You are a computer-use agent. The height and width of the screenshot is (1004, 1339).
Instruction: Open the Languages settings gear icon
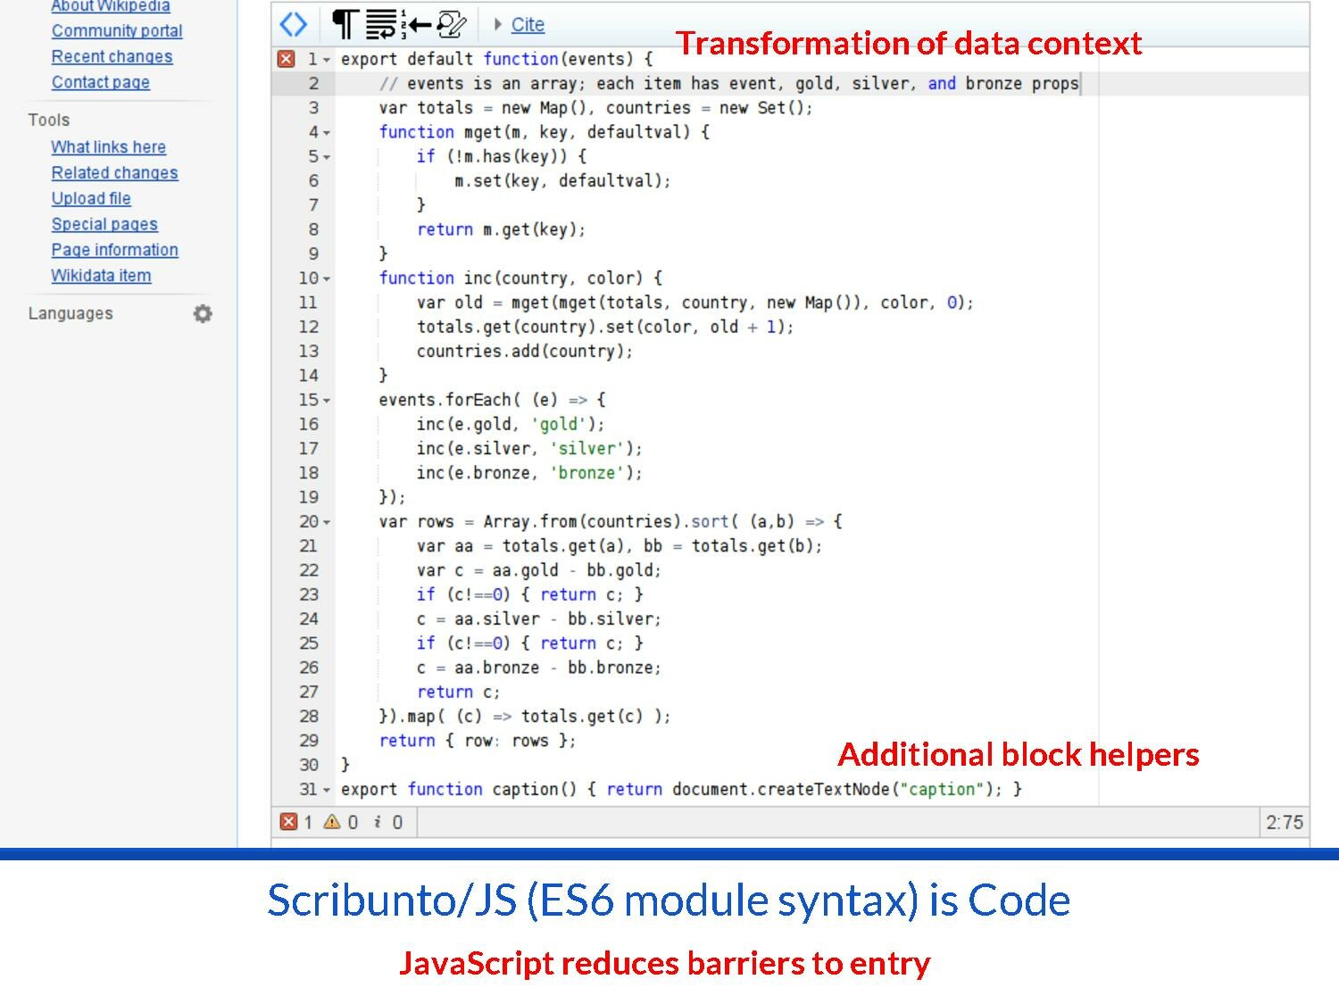pos(203,314)
